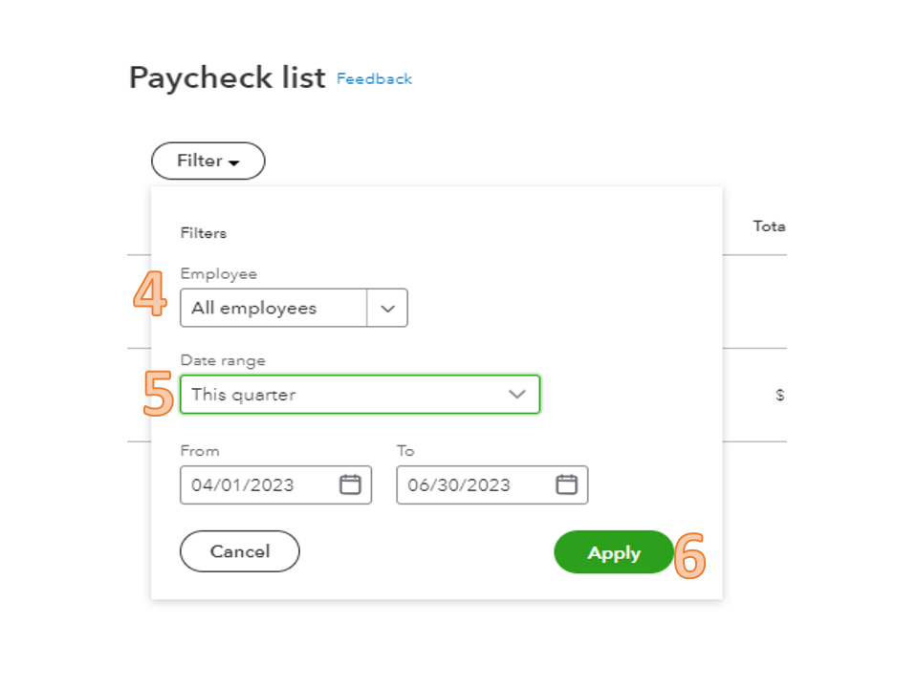918x688 pixels.
Task: Click the Paycheck list heading
Action: (x=228, y=78)
